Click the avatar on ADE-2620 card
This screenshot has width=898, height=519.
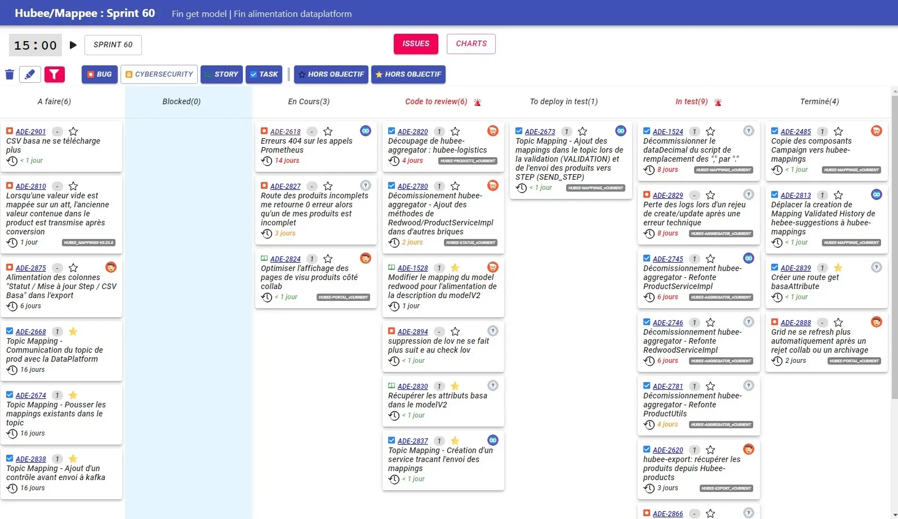click(x=749, y=449)
